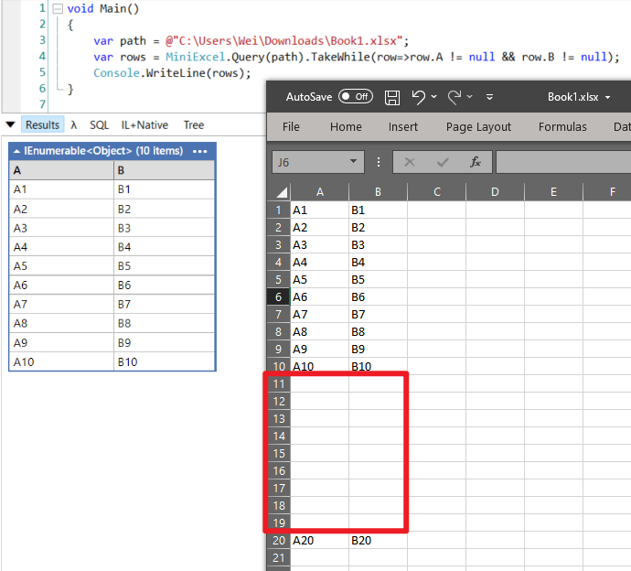Collapse the Main() code block

58,9
